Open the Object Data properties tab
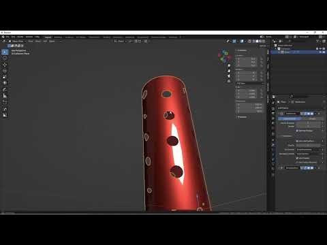 tap(273, 165)
